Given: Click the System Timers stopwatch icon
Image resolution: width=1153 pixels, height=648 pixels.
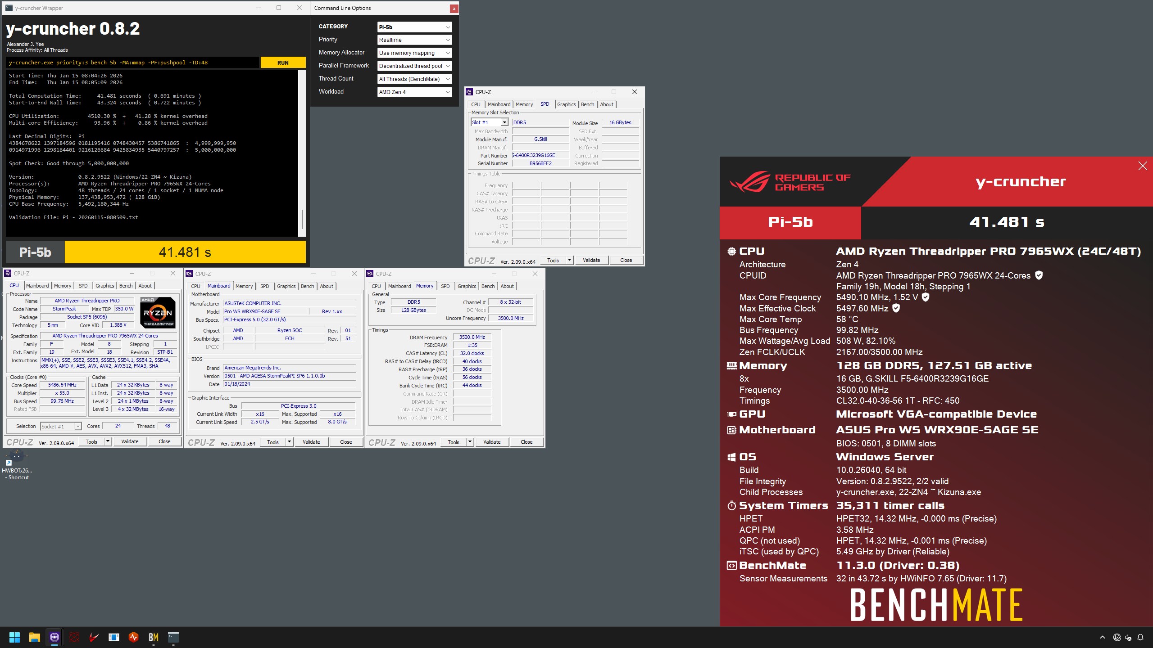Looking at the screenshot, I should coord(731,506).
